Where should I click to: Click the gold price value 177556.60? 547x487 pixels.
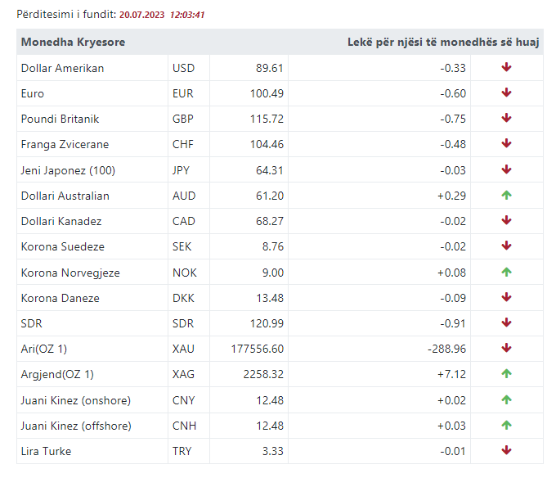pos(258,349)
